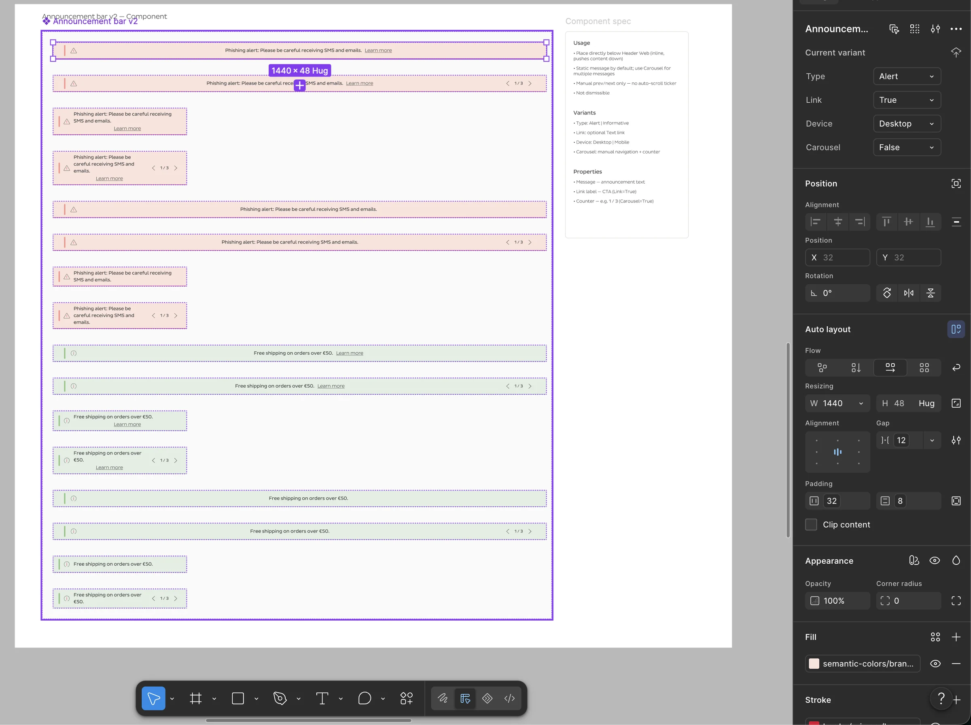Image resolution: width=971 pixels, height=725 pixels.
Task: Align selection to the left
Action: coord(816,222)
